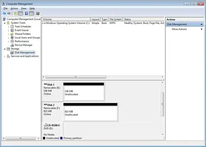Open the View menu
The height and width of the screenshot is (147, 206).
pyautogui.click(x=24, y=8)
